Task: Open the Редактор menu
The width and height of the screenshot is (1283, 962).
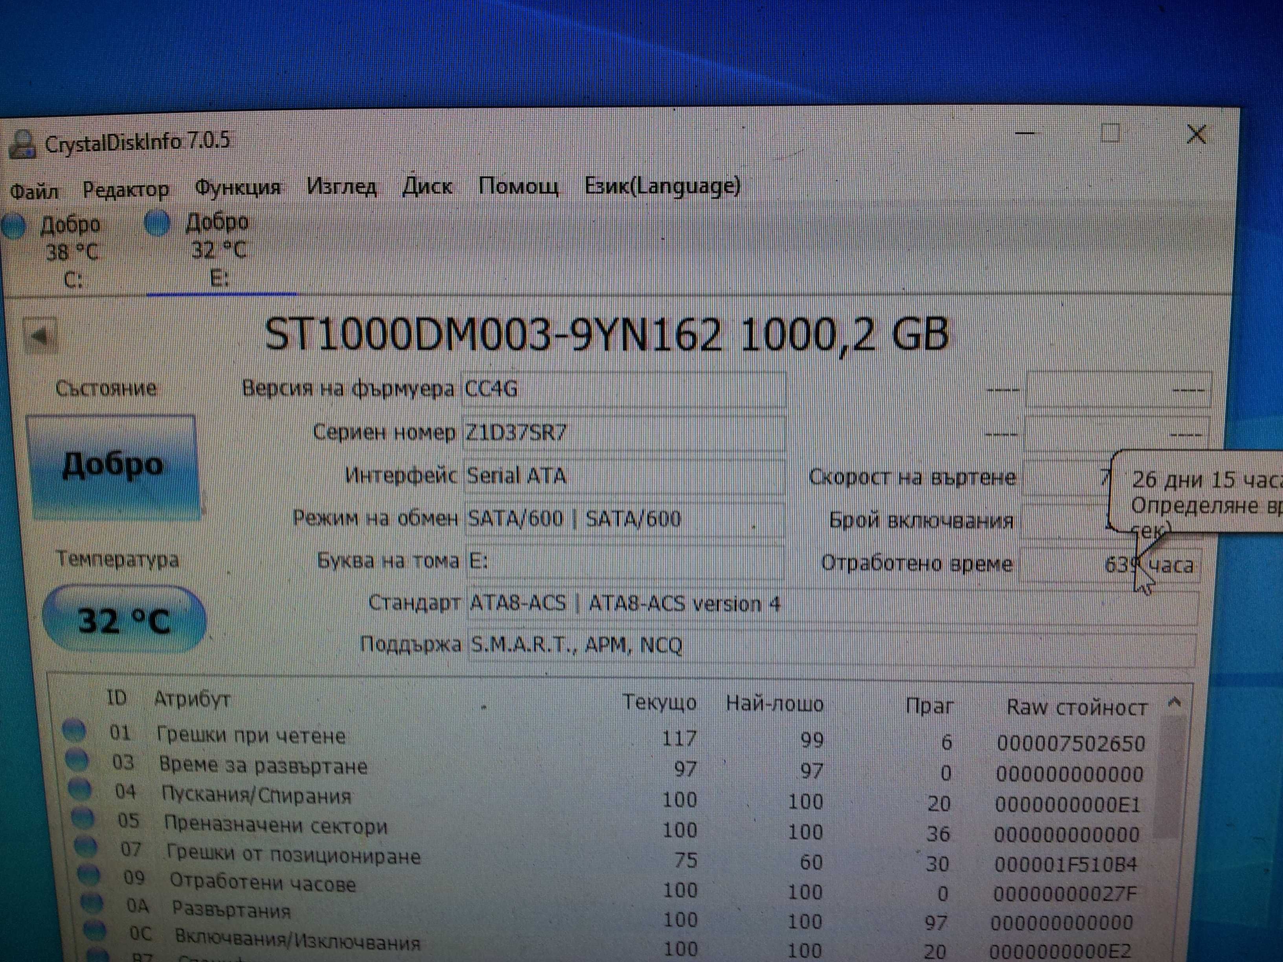Action: (x=125, y=190)
